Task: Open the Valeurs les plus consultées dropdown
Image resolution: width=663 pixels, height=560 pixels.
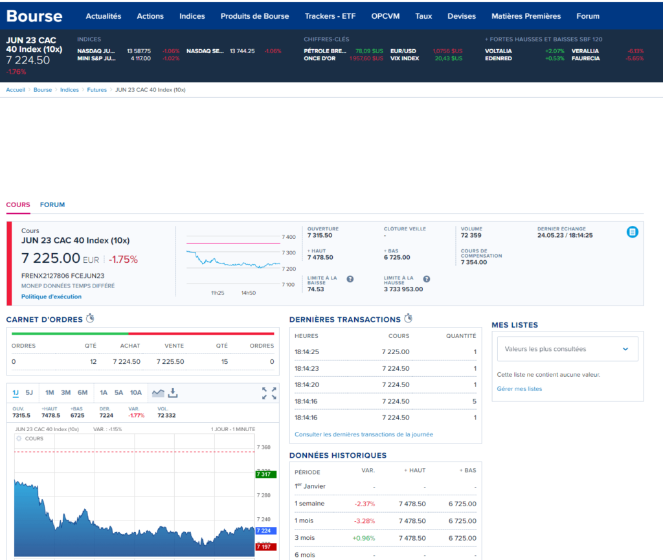Action: click(567, 348)
